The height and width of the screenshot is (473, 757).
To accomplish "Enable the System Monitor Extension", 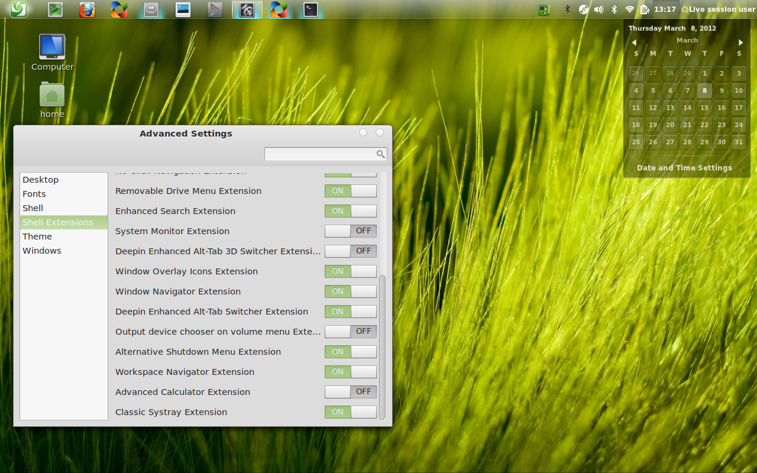I will point(350,231).
